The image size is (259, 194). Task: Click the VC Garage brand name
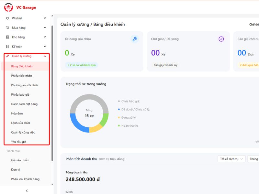26,7
